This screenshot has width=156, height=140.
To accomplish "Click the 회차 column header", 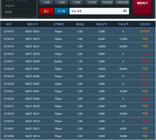I will point(9,24).
